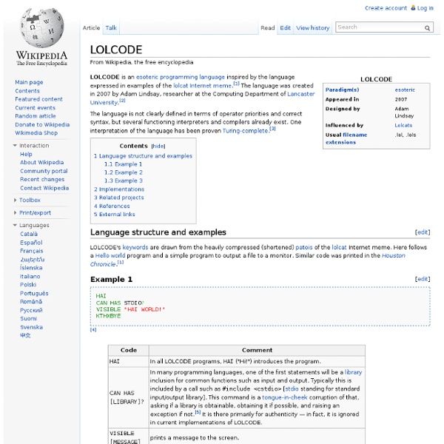Viewport: 444px width, 444px height.
Task: Open Community portal
Action: 44,171
